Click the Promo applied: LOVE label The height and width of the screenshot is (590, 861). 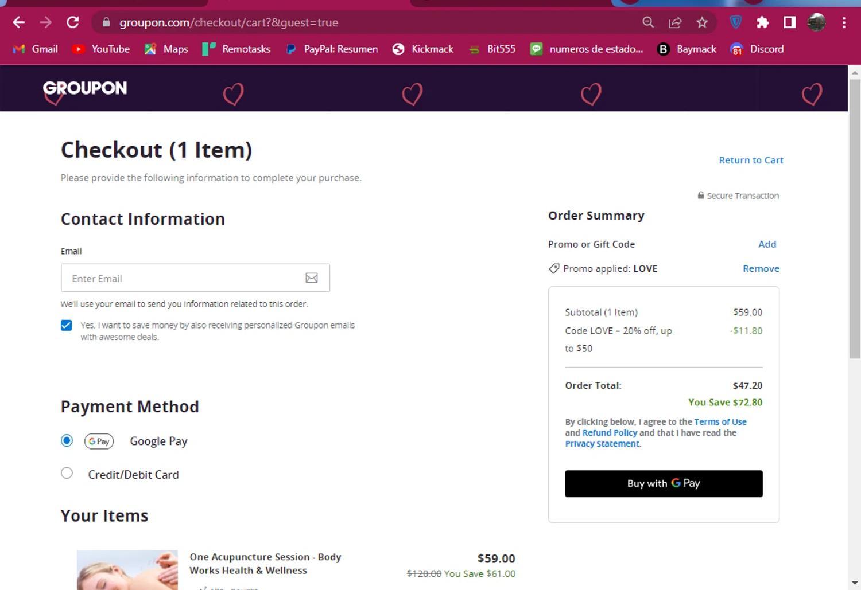click(x=610, y=268)
